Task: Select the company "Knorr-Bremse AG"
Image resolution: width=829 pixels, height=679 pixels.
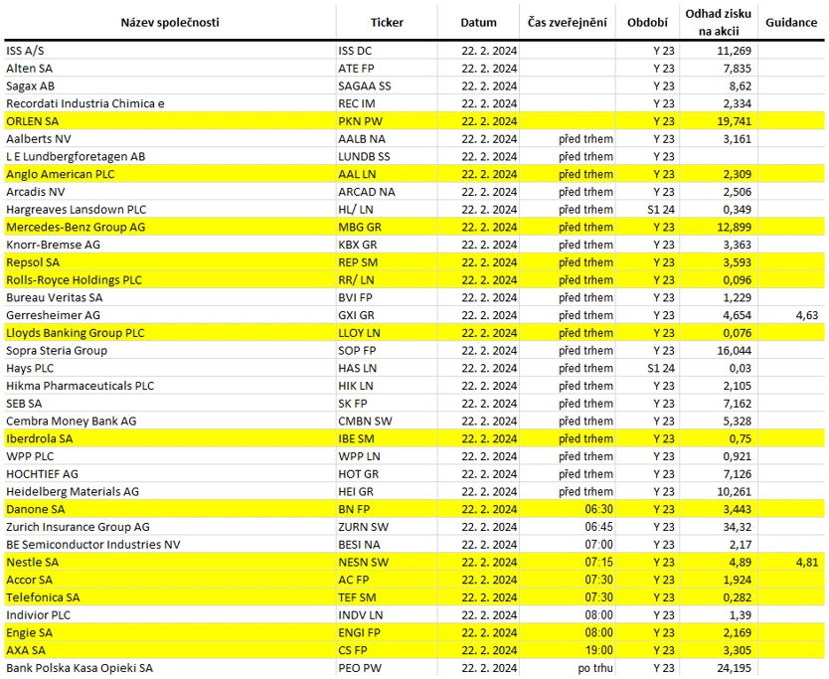Action: (53, 245)
